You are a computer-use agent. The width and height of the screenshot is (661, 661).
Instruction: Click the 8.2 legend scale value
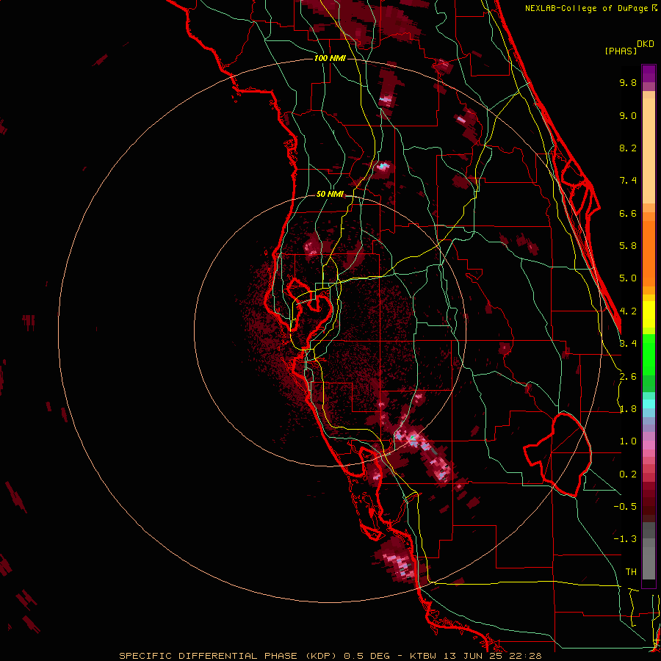[x=628, y=148]
